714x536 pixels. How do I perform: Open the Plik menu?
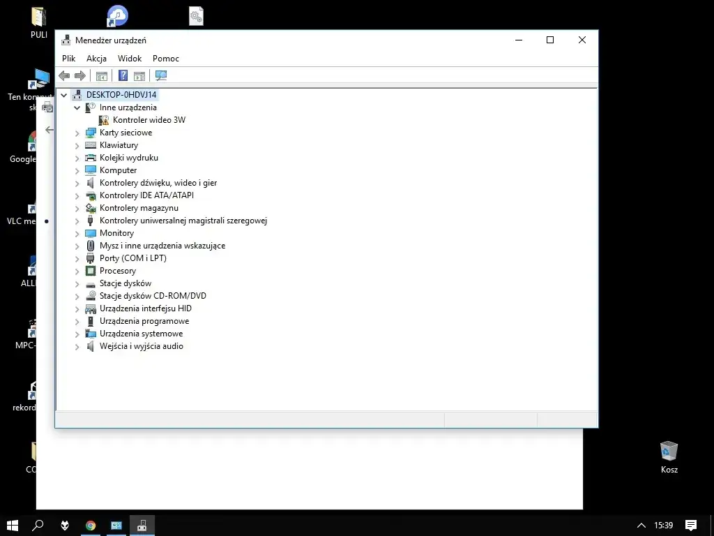[69, 59]
